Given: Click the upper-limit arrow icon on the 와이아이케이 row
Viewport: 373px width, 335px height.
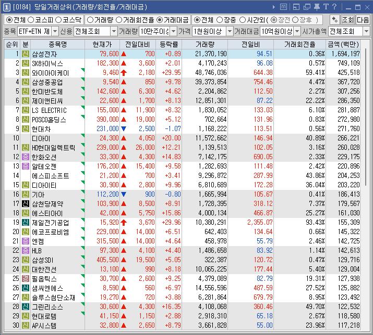Looking at the screenshot, I should click(x=124, y=73).
